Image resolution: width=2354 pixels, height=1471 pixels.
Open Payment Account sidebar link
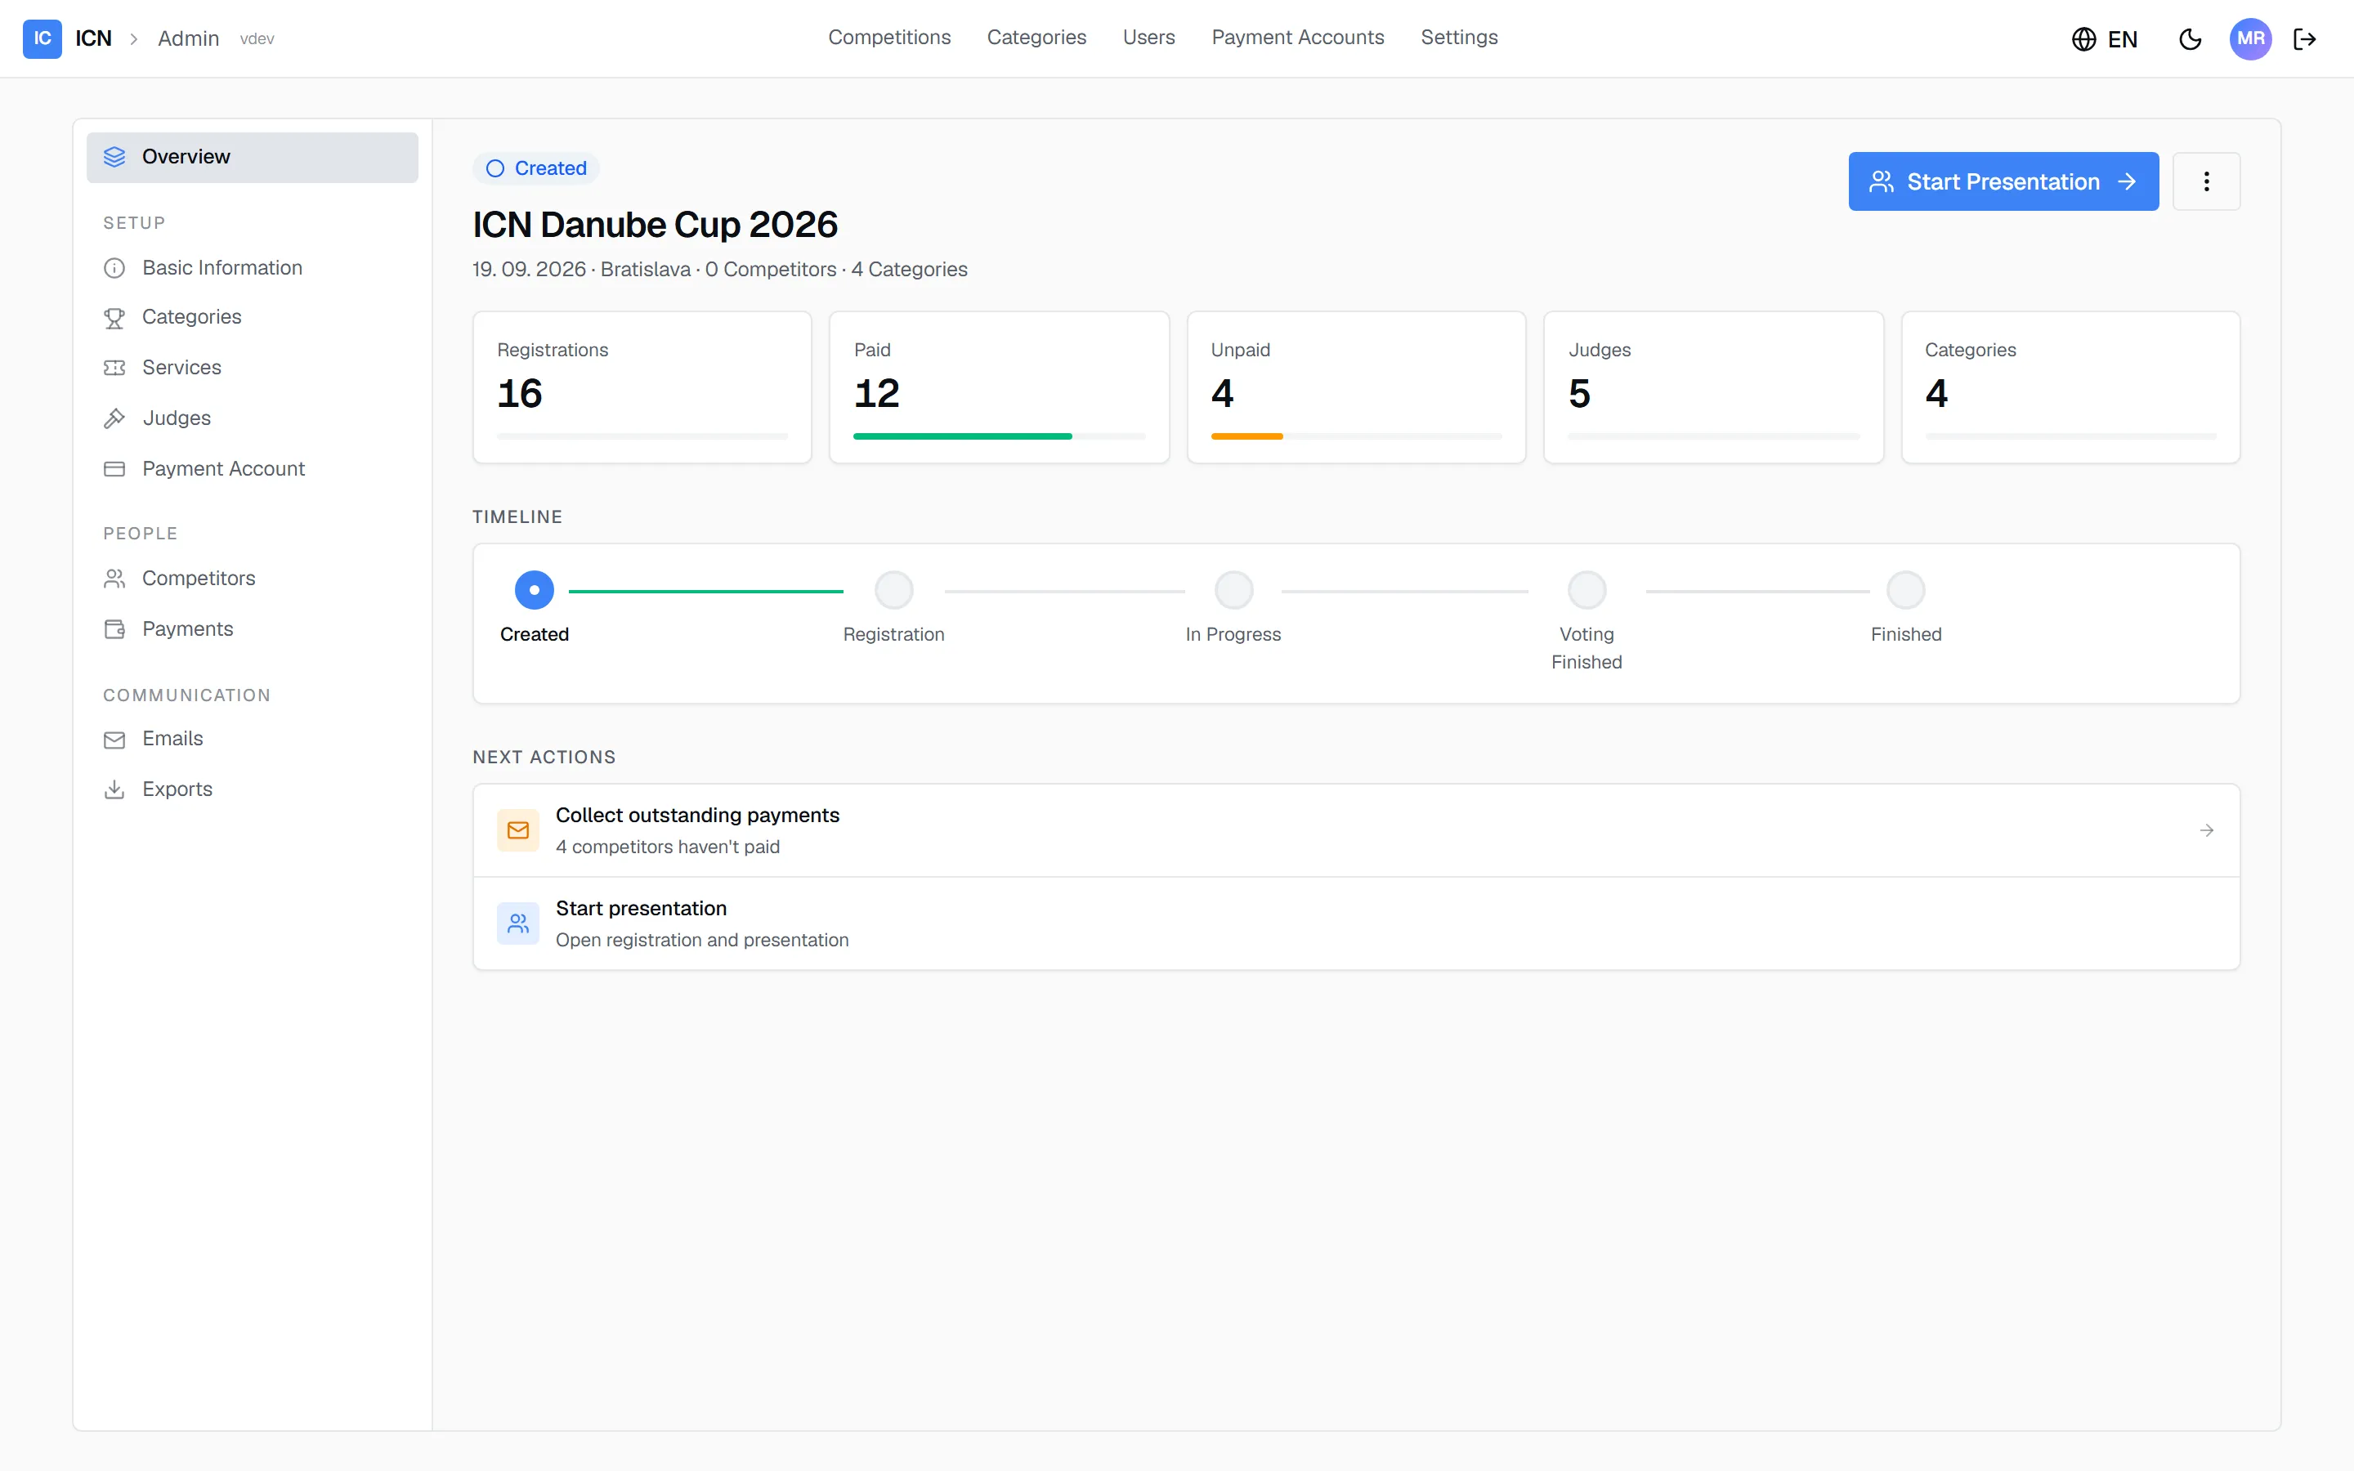(x=252, y=469)
